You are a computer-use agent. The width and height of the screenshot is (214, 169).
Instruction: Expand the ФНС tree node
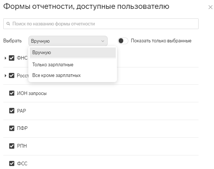click(x=5, y=58)
